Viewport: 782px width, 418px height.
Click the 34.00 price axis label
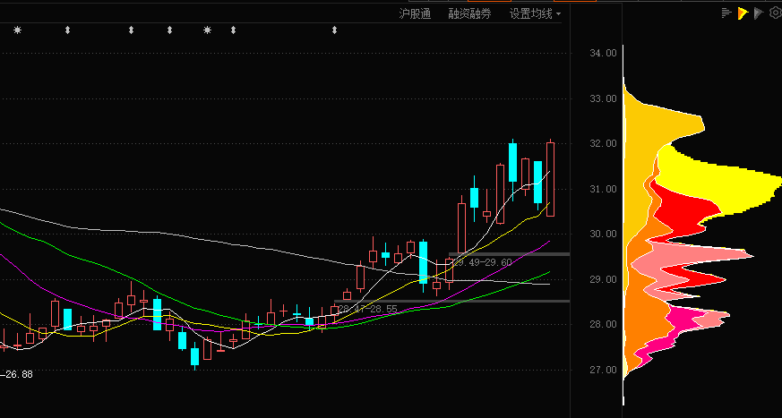pos(603,54)
